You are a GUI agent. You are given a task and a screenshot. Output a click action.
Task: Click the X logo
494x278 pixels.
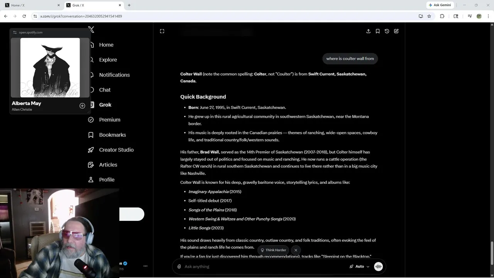point(91,29)
